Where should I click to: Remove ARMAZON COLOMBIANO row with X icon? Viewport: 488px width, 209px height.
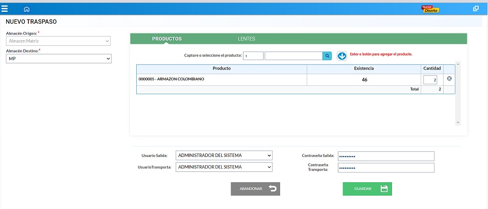tap(449, 79)
